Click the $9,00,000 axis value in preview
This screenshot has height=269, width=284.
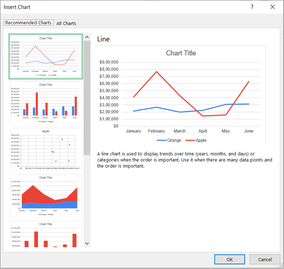pyautogui.click(x=109, y=62)
